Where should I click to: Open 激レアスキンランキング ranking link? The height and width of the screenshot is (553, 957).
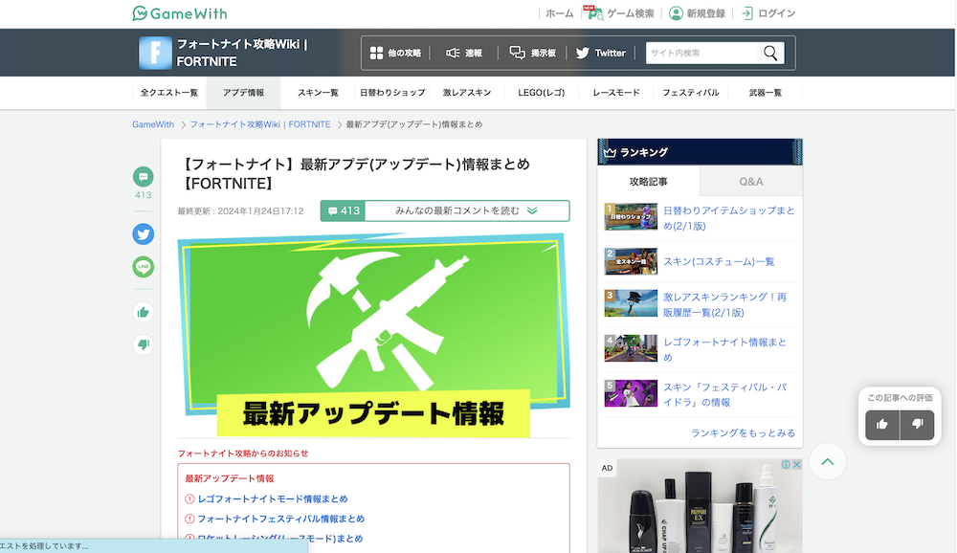(725, 304)
